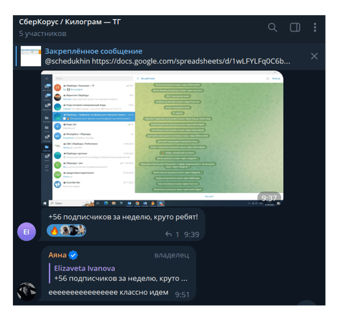Click the verified badge next to Аяна
The image size is (338, 321).
pos(73,255)
